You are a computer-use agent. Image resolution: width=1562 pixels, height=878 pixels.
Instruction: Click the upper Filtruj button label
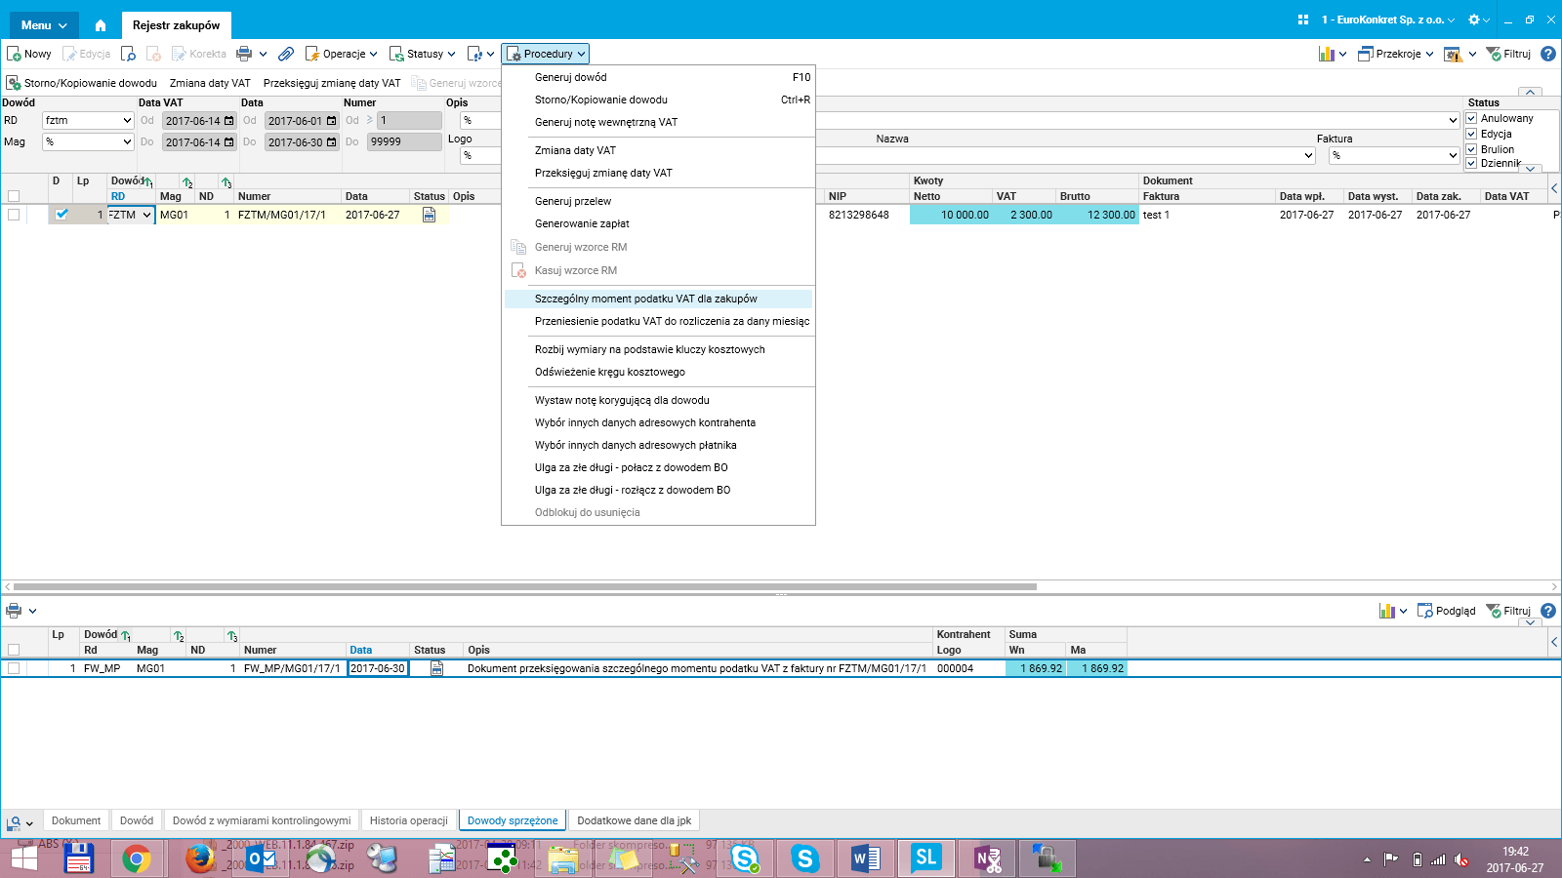click(x=1517, y=54)
